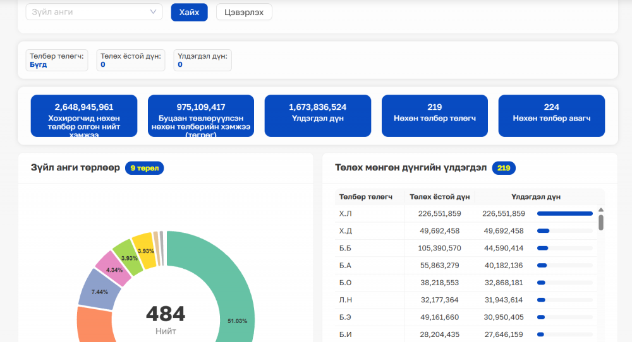Click the 219 badge beside Төлөх мөнгөн дүнгийн үлдэгдэл
Image resolution: width=632 pixels, height=342 pixels.
point(504,168)
